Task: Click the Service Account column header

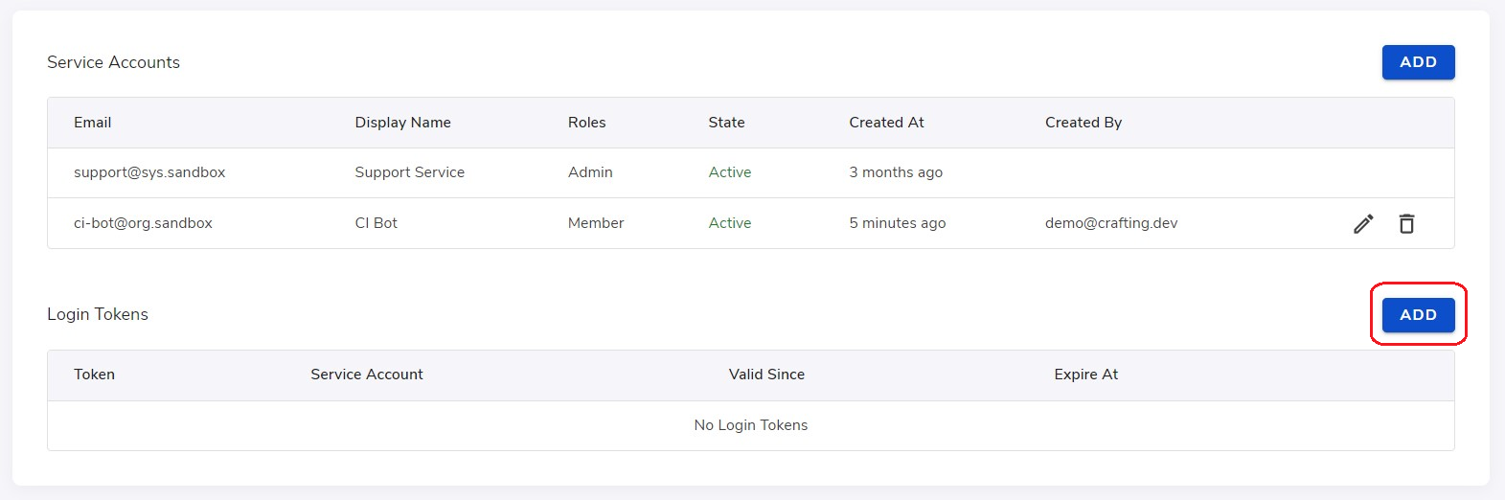Action: tap(367, 375)
